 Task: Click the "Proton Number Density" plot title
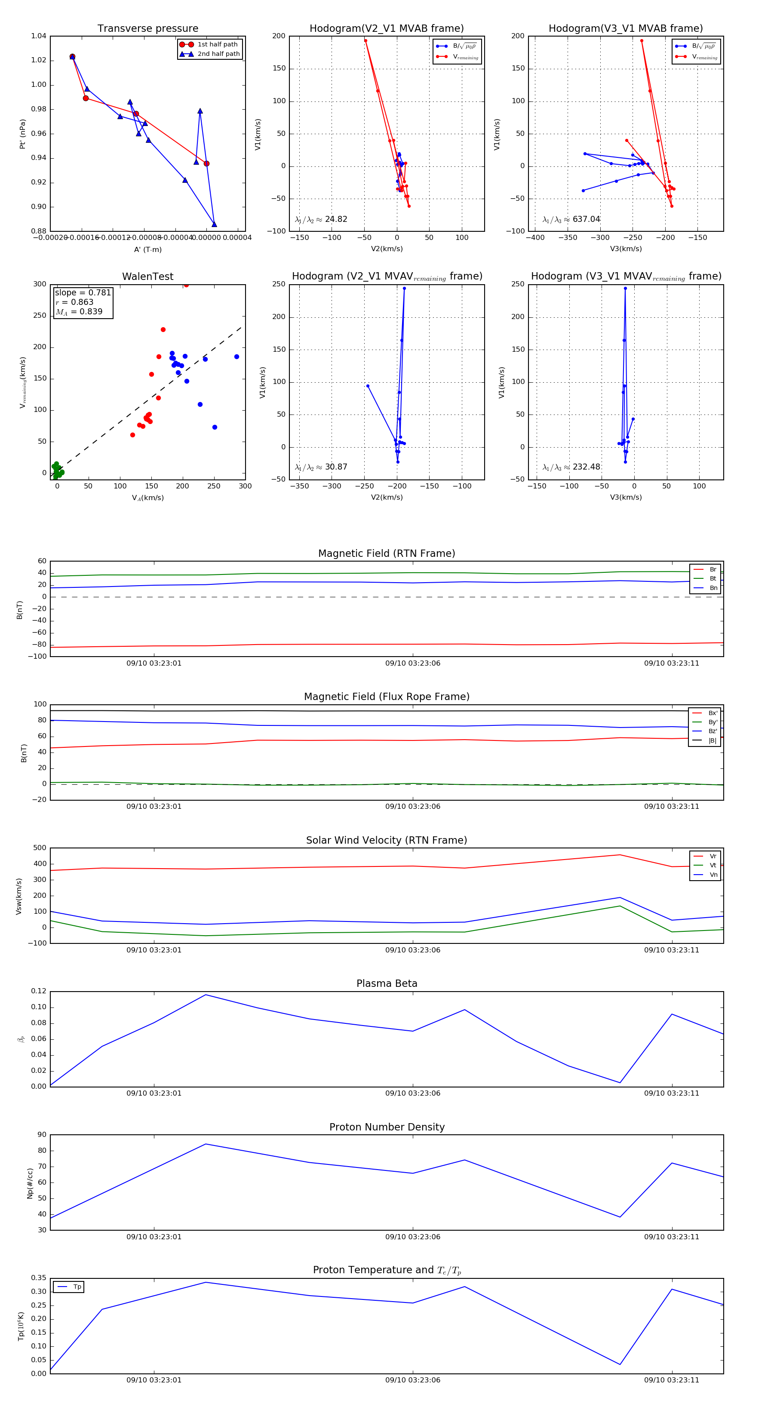(387, 1127)
